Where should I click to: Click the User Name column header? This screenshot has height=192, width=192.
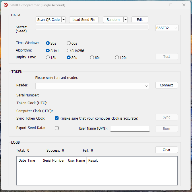(x=76, y=160)
